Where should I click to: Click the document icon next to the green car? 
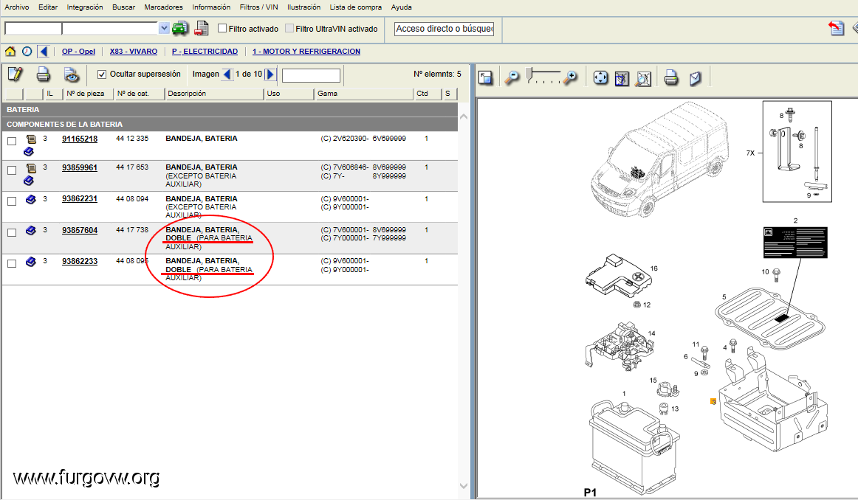[x=202, y=29]
